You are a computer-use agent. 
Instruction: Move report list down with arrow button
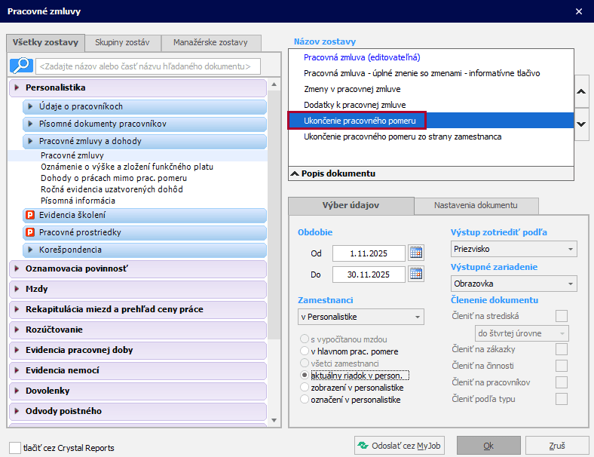click(581, 123)
